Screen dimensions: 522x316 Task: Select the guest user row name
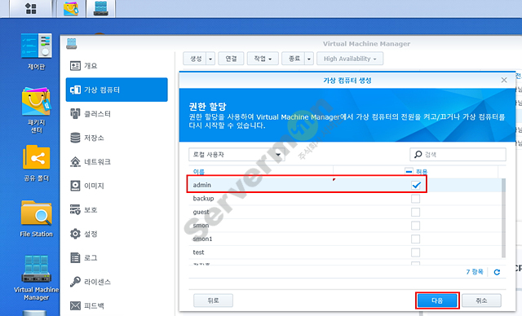(201, 212)
